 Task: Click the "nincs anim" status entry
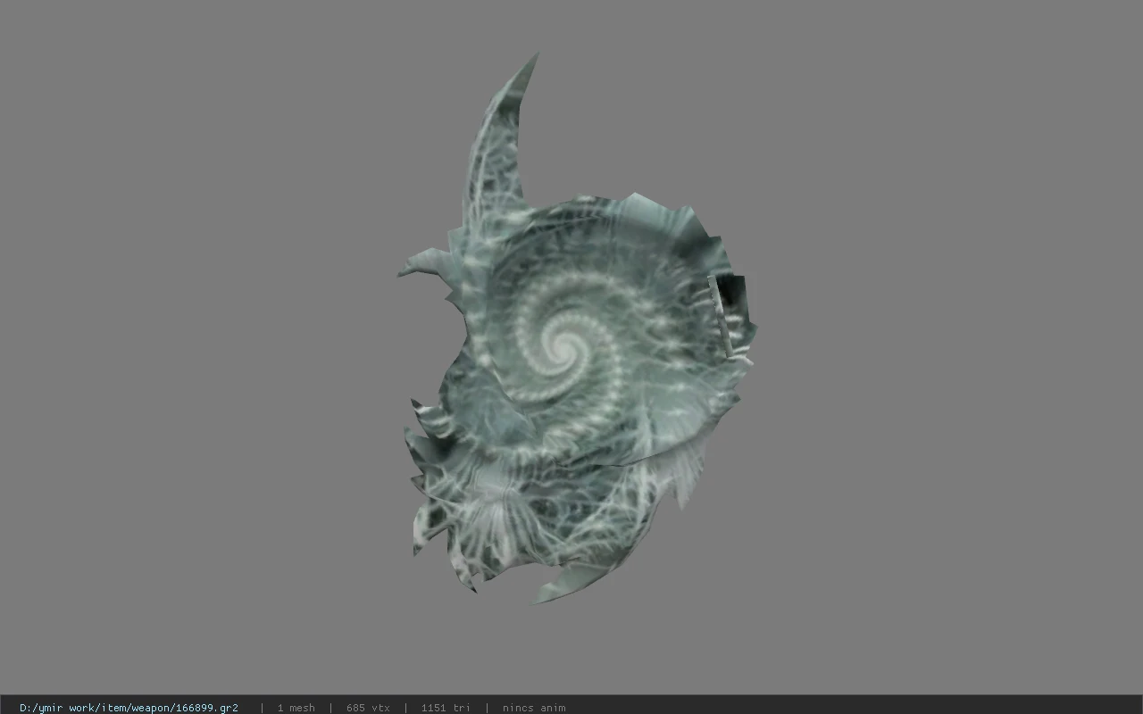click(x=534, y=708)
